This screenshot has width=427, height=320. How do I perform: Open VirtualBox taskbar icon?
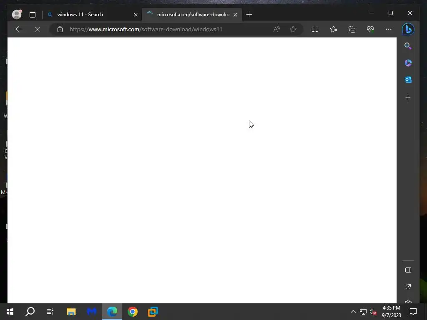[x=153, y=312]
